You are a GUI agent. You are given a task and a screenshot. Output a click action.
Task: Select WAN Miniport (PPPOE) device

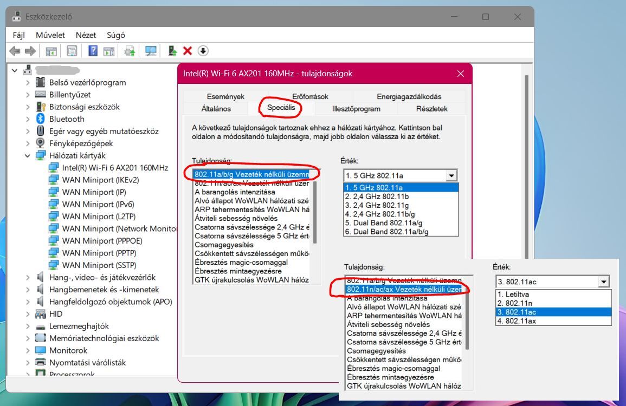[102, 241]
